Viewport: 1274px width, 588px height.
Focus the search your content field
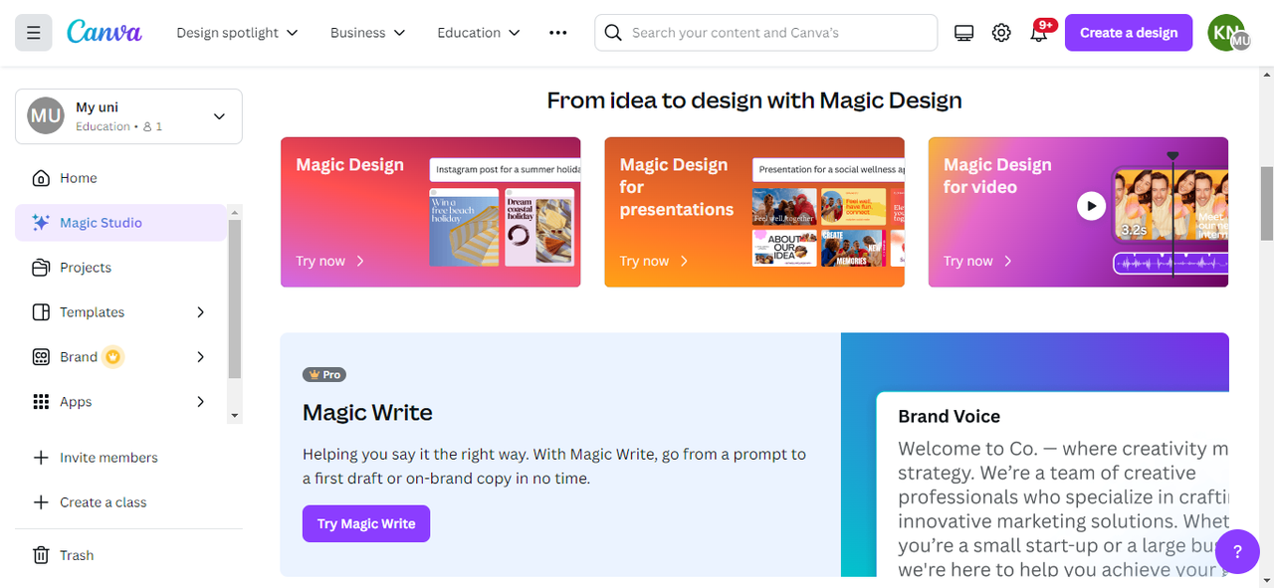coord(766,33)
